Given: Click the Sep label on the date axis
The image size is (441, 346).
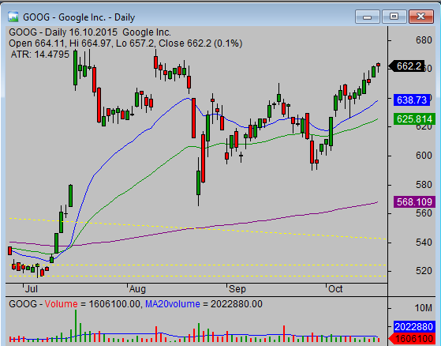Looking at the screenshot, I should tap(237, 289).
